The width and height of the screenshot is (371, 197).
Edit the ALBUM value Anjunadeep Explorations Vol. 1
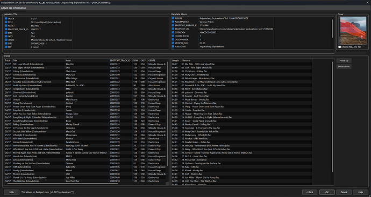[x=236, y=18]
